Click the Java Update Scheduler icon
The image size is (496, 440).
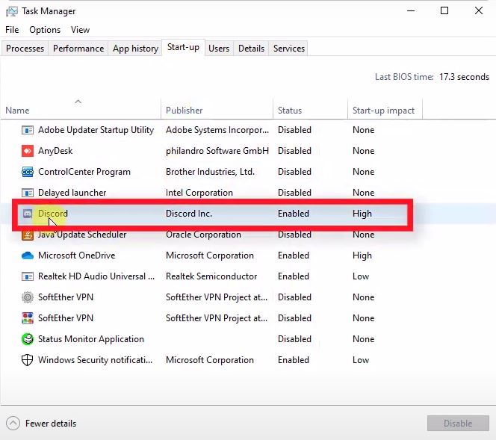pyautogui.click(x=28, y=235)
